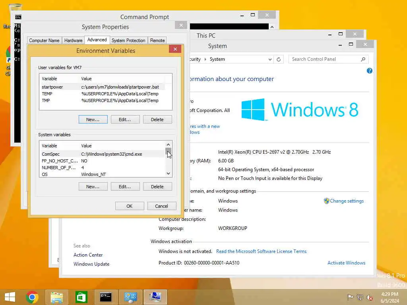Switch to the Hardware tab
Screen dimensions: 407x305
[x=73, y=41]
